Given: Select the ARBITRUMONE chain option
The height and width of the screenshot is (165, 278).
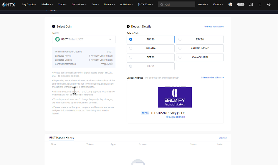Looking at the screenshot, I should pos(200,48).
